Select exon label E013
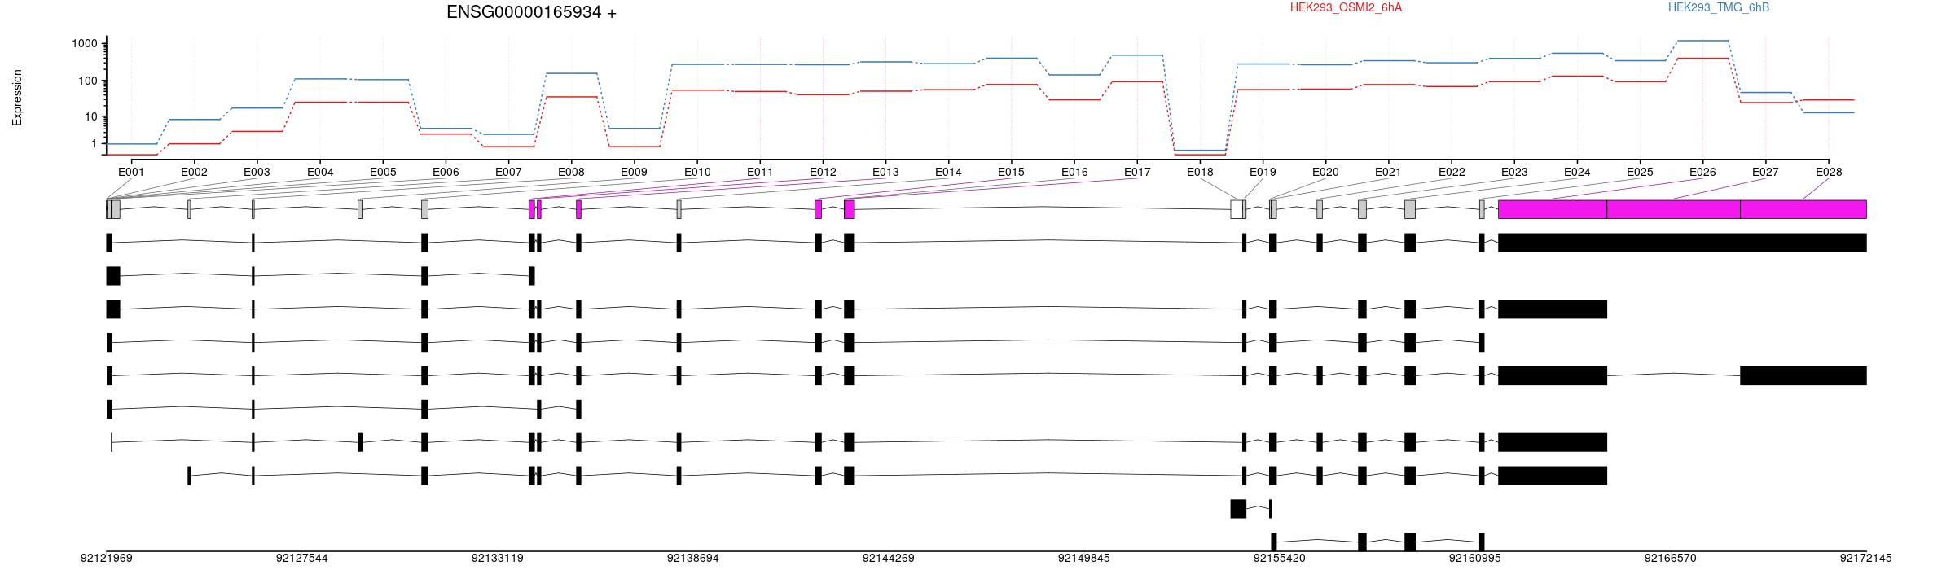The height and width of the screenshot is (570, 1955). (885, 172)
